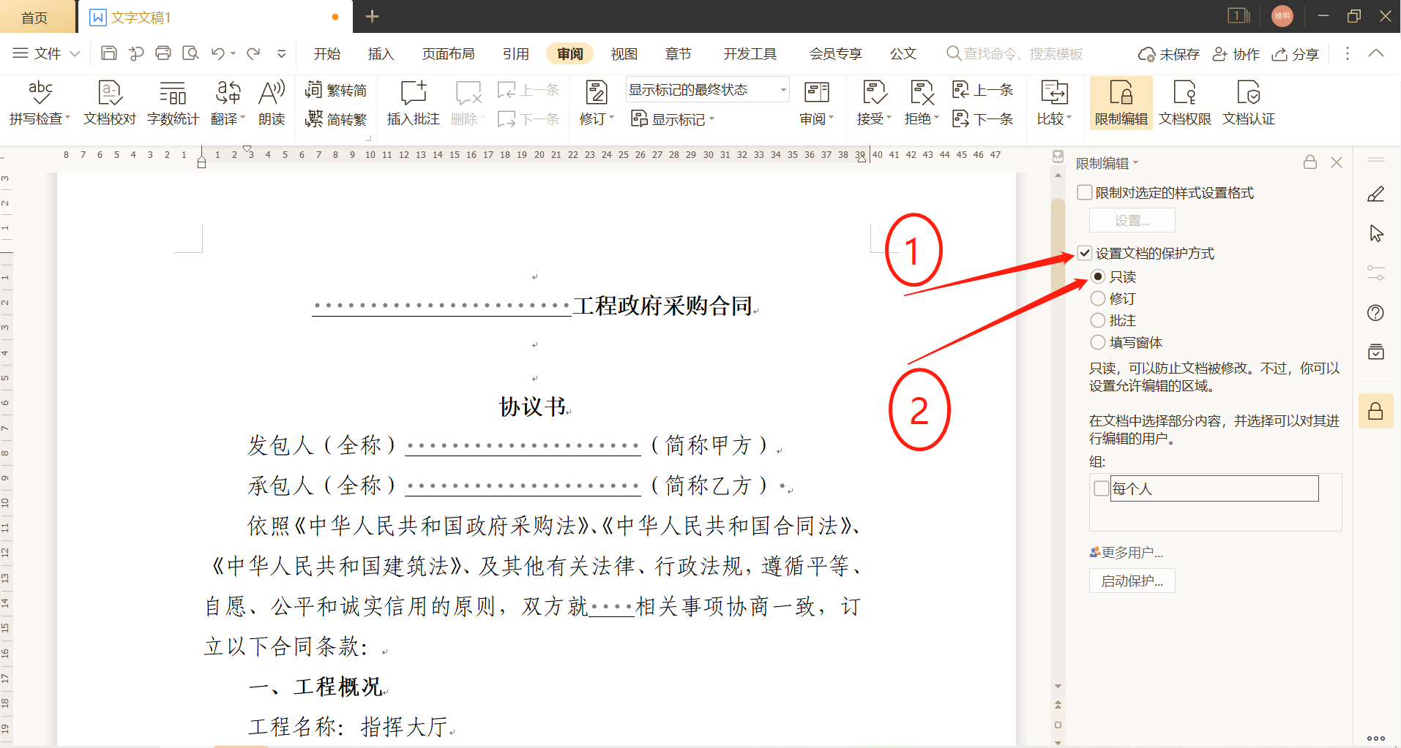
Task: Click the Save icon in quick toolbar
Action: click(109, 53)
